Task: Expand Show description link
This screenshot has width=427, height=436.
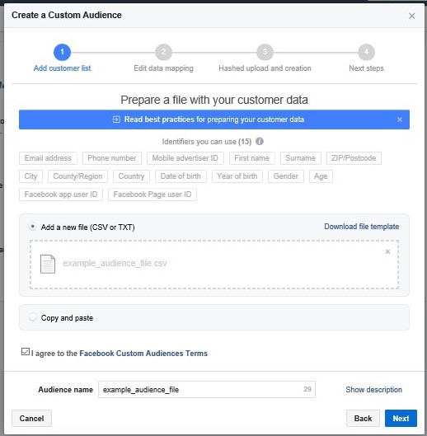Action: 374,390
